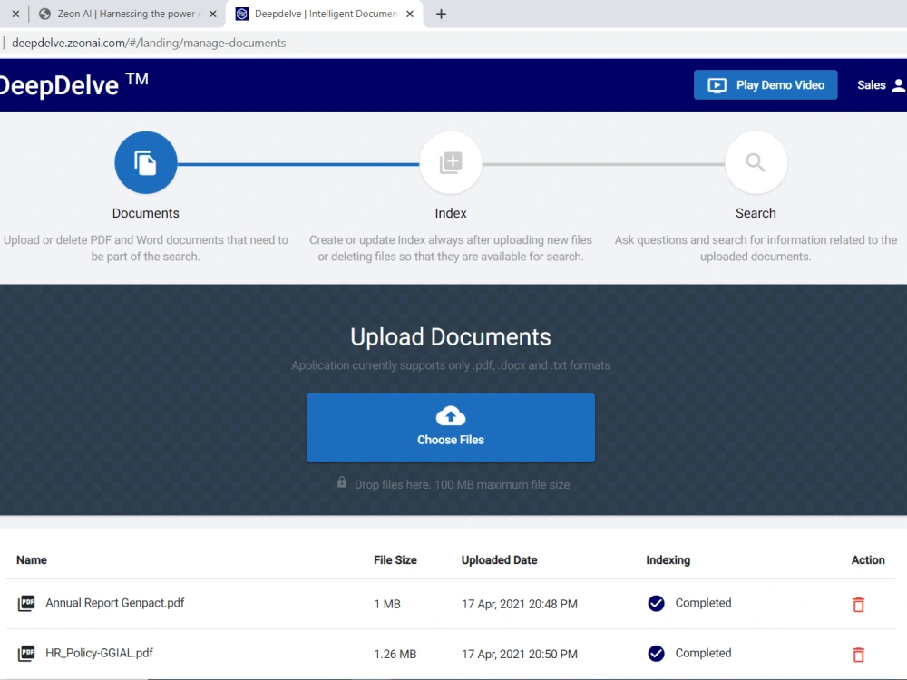The height and width of the screenshot is (680, 907).
Task: Click the browser address bar URL
Action: pos(149,43)
